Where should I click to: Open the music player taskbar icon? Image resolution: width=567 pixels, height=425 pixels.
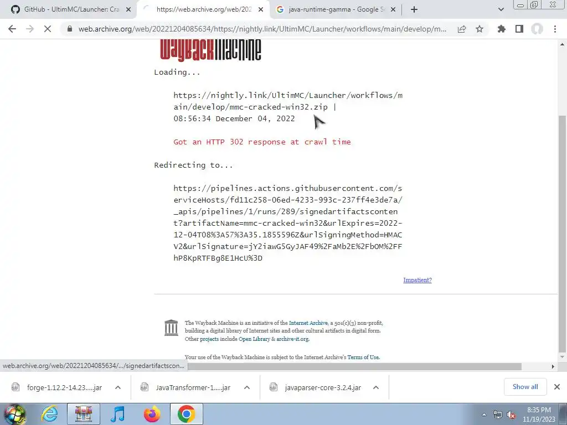pos(117,414)
